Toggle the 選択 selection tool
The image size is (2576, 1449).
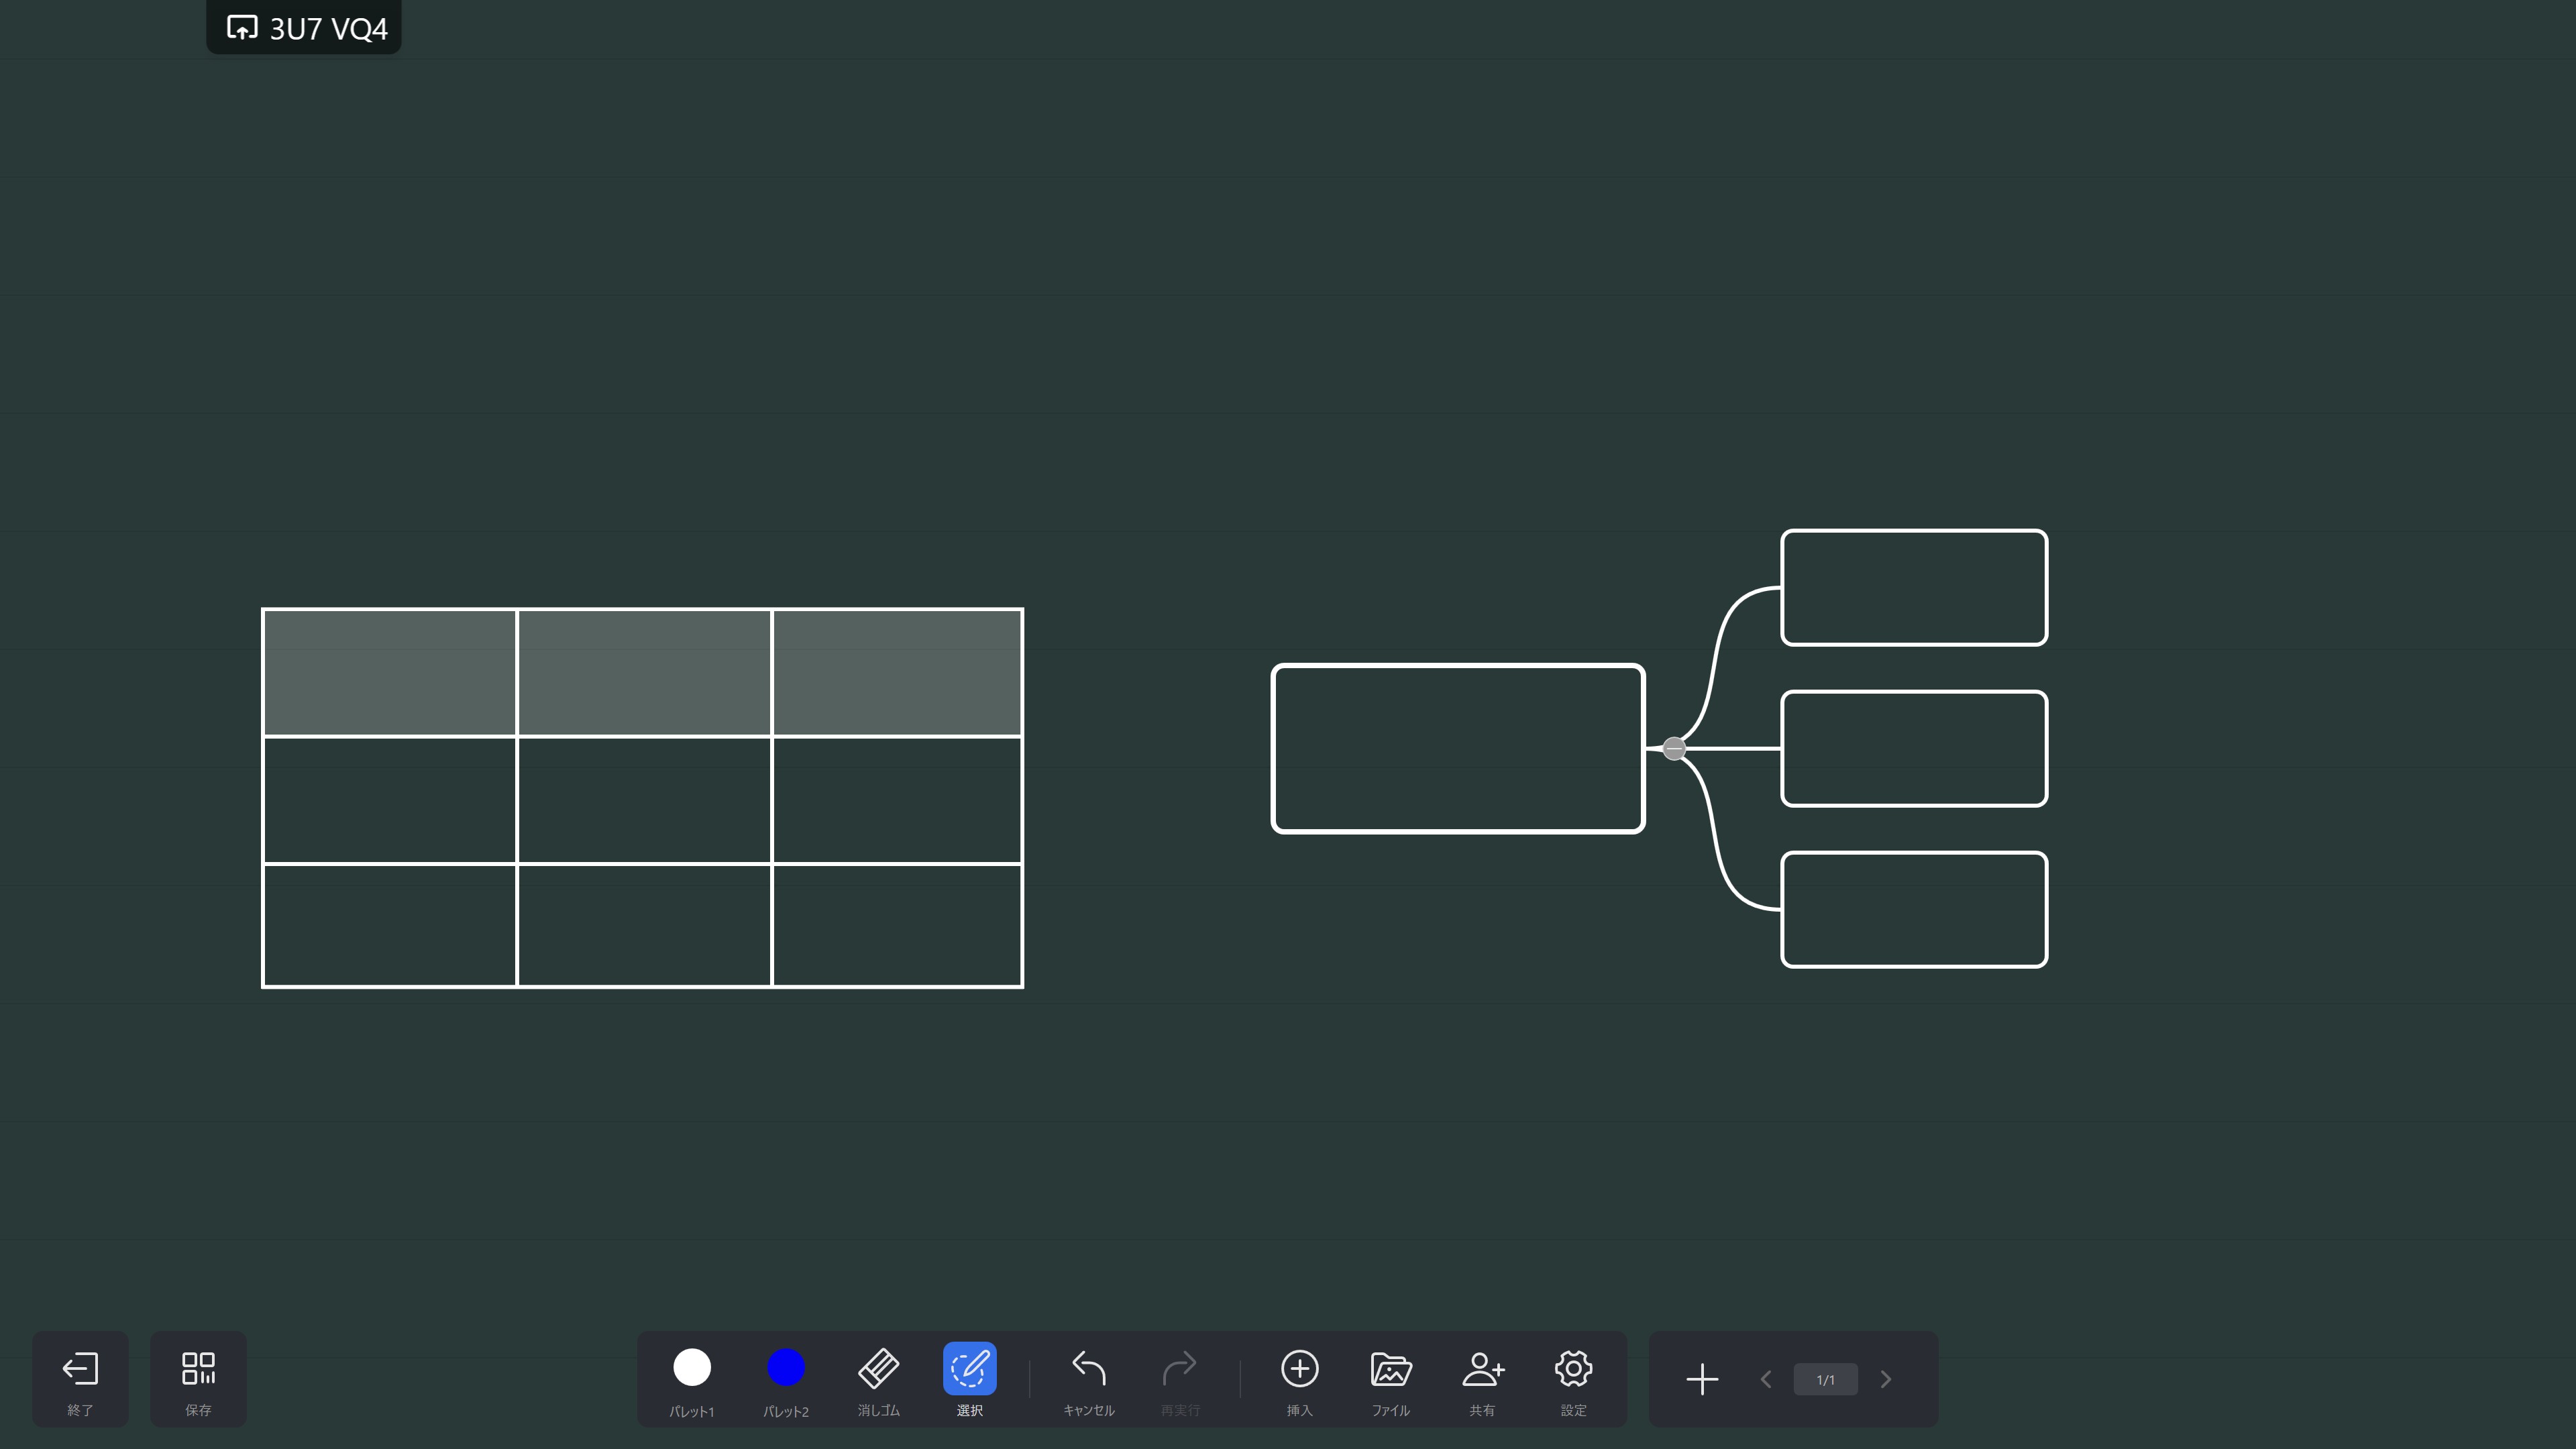969,1369
